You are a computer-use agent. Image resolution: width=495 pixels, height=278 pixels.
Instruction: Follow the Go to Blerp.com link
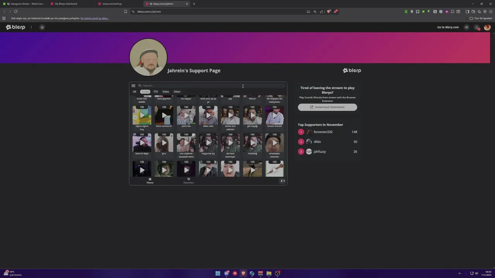[x=448, y=27]
